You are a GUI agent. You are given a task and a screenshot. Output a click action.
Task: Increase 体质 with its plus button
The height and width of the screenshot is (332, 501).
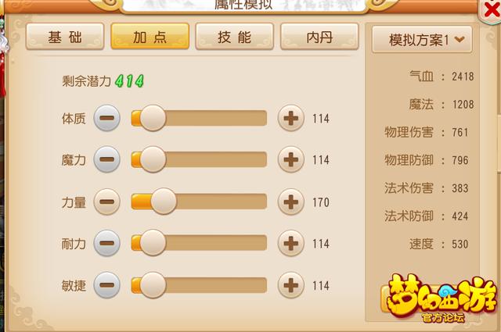coord(290,118)
